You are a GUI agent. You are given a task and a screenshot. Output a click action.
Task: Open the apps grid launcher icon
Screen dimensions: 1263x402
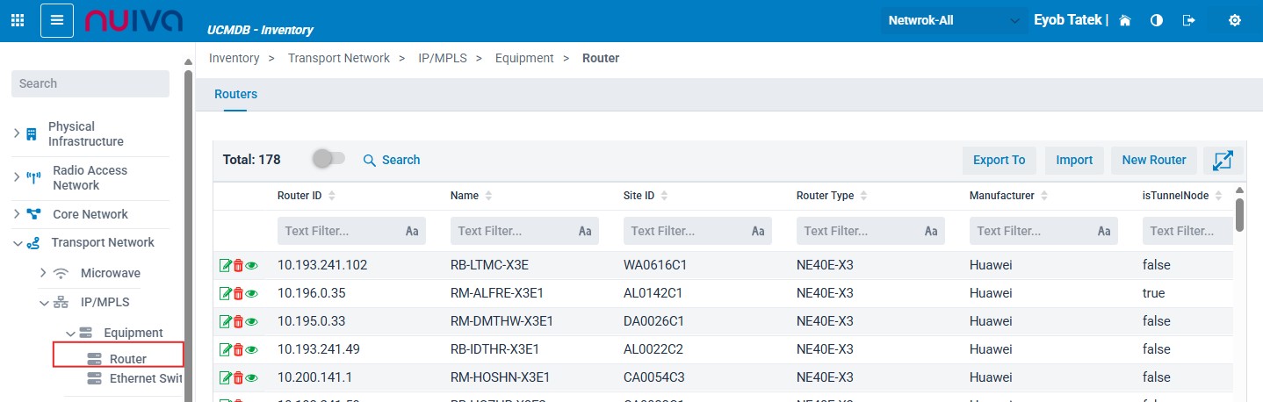pyautogui.click(x=18, y=20)
